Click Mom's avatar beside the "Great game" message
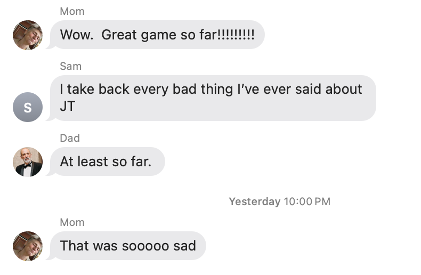Viewport: 421px width, 275px height. coord(28,35)
